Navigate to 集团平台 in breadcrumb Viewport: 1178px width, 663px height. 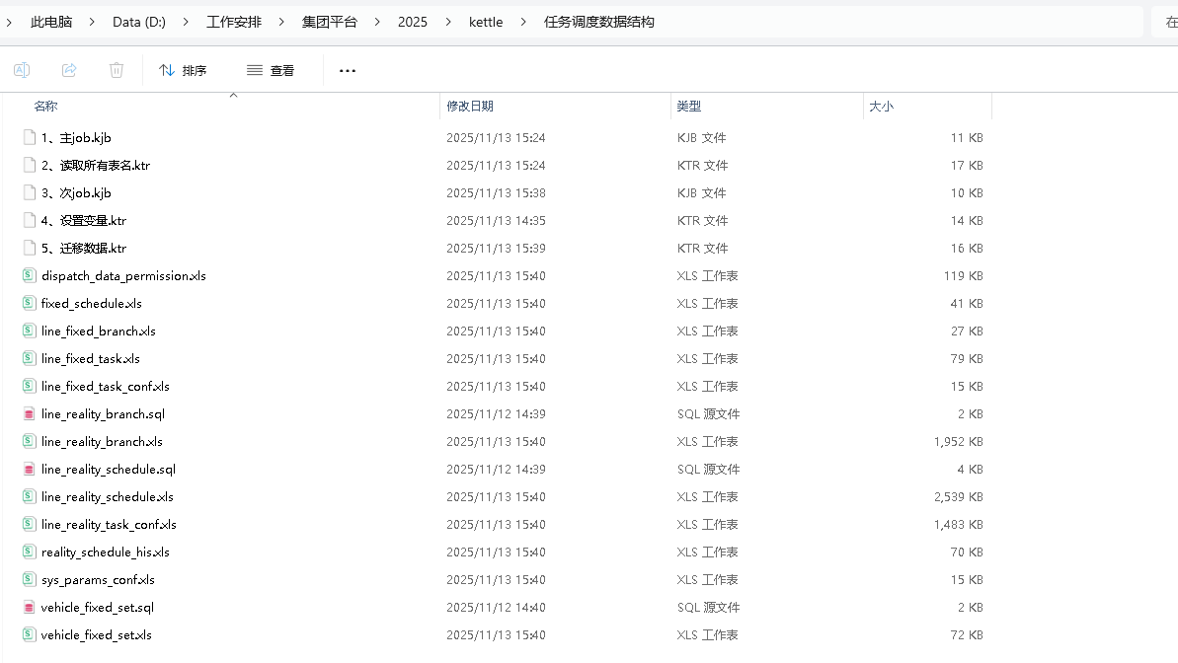point(329,22)
